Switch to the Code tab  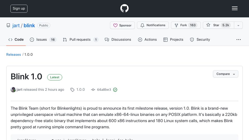tap(16, 39)
